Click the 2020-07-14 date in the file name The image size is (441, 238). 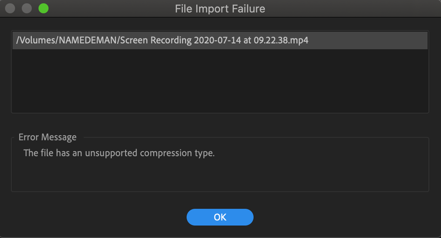[216, 41]
